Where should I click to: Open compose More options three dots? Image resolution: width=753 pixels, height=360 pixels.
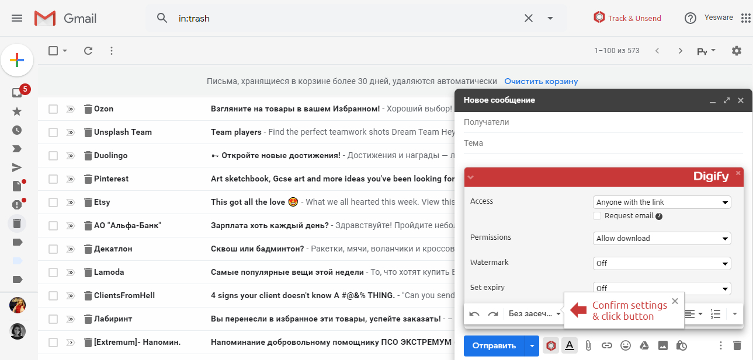tap(721, 345)
